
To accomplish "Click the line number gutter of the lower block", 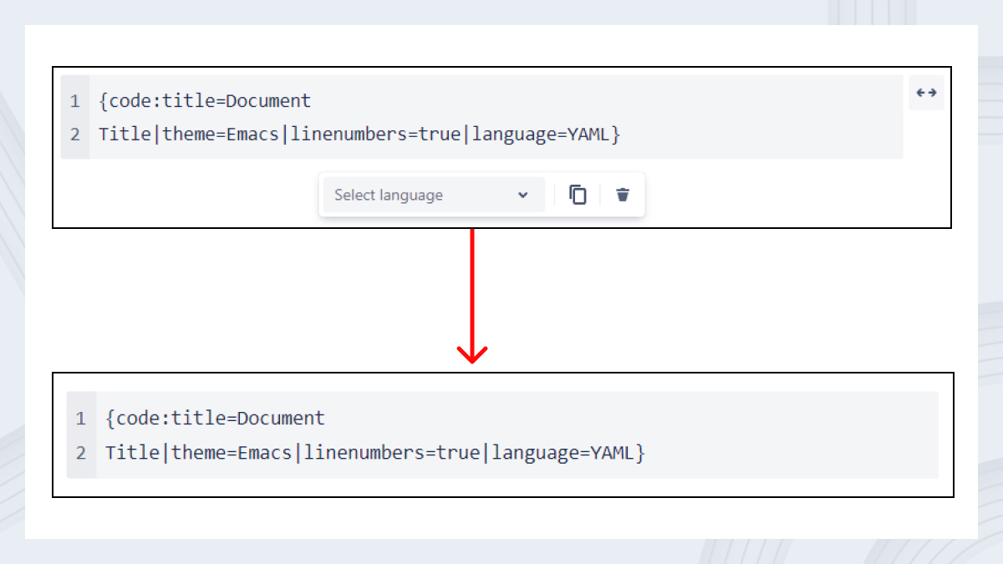I will click(80, 434).
